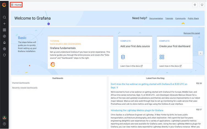Viewport: 207px width, 129px height.
Task: Open the Home dashboard picker
Action: click(16, 5)
